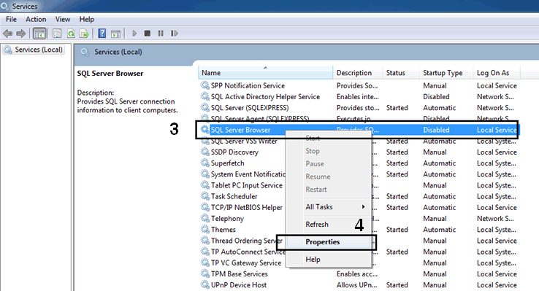Sort by the Status column header
Screen dimensions: 539x291
401,73
